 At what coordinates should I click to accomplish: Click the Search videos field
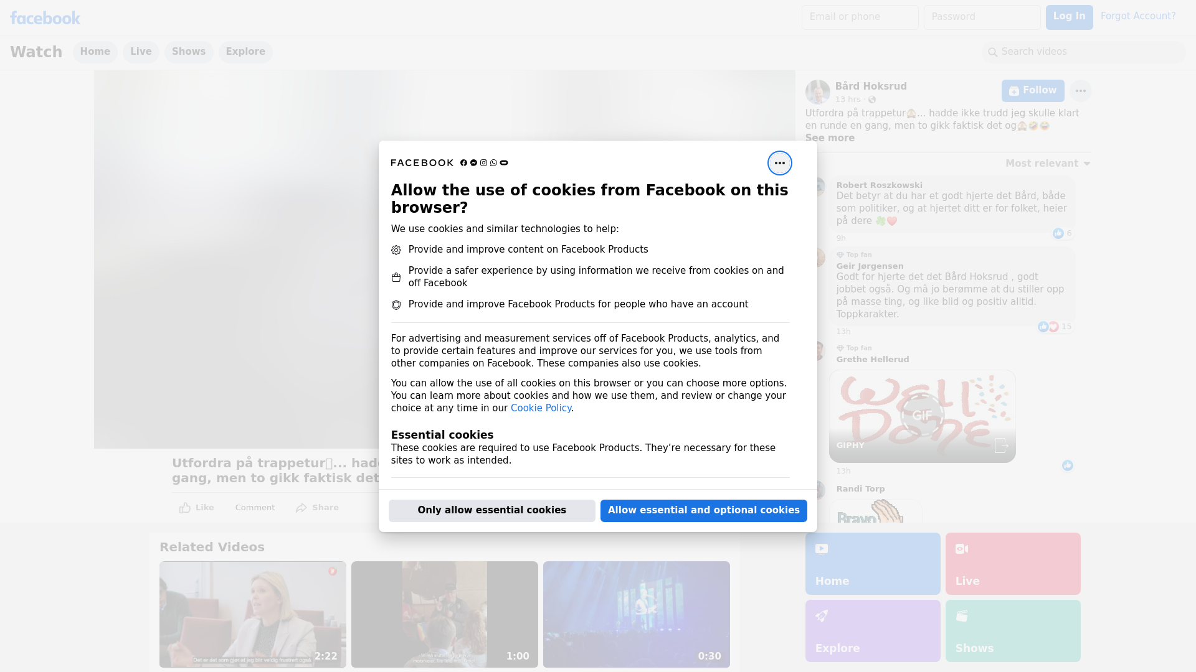tap(1084, 52)
